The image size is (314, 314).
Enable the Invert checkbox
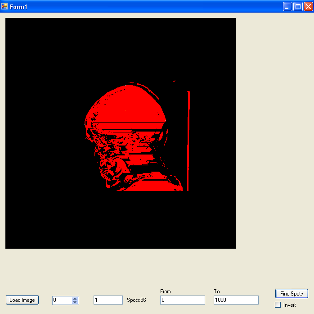coord(278,305)
